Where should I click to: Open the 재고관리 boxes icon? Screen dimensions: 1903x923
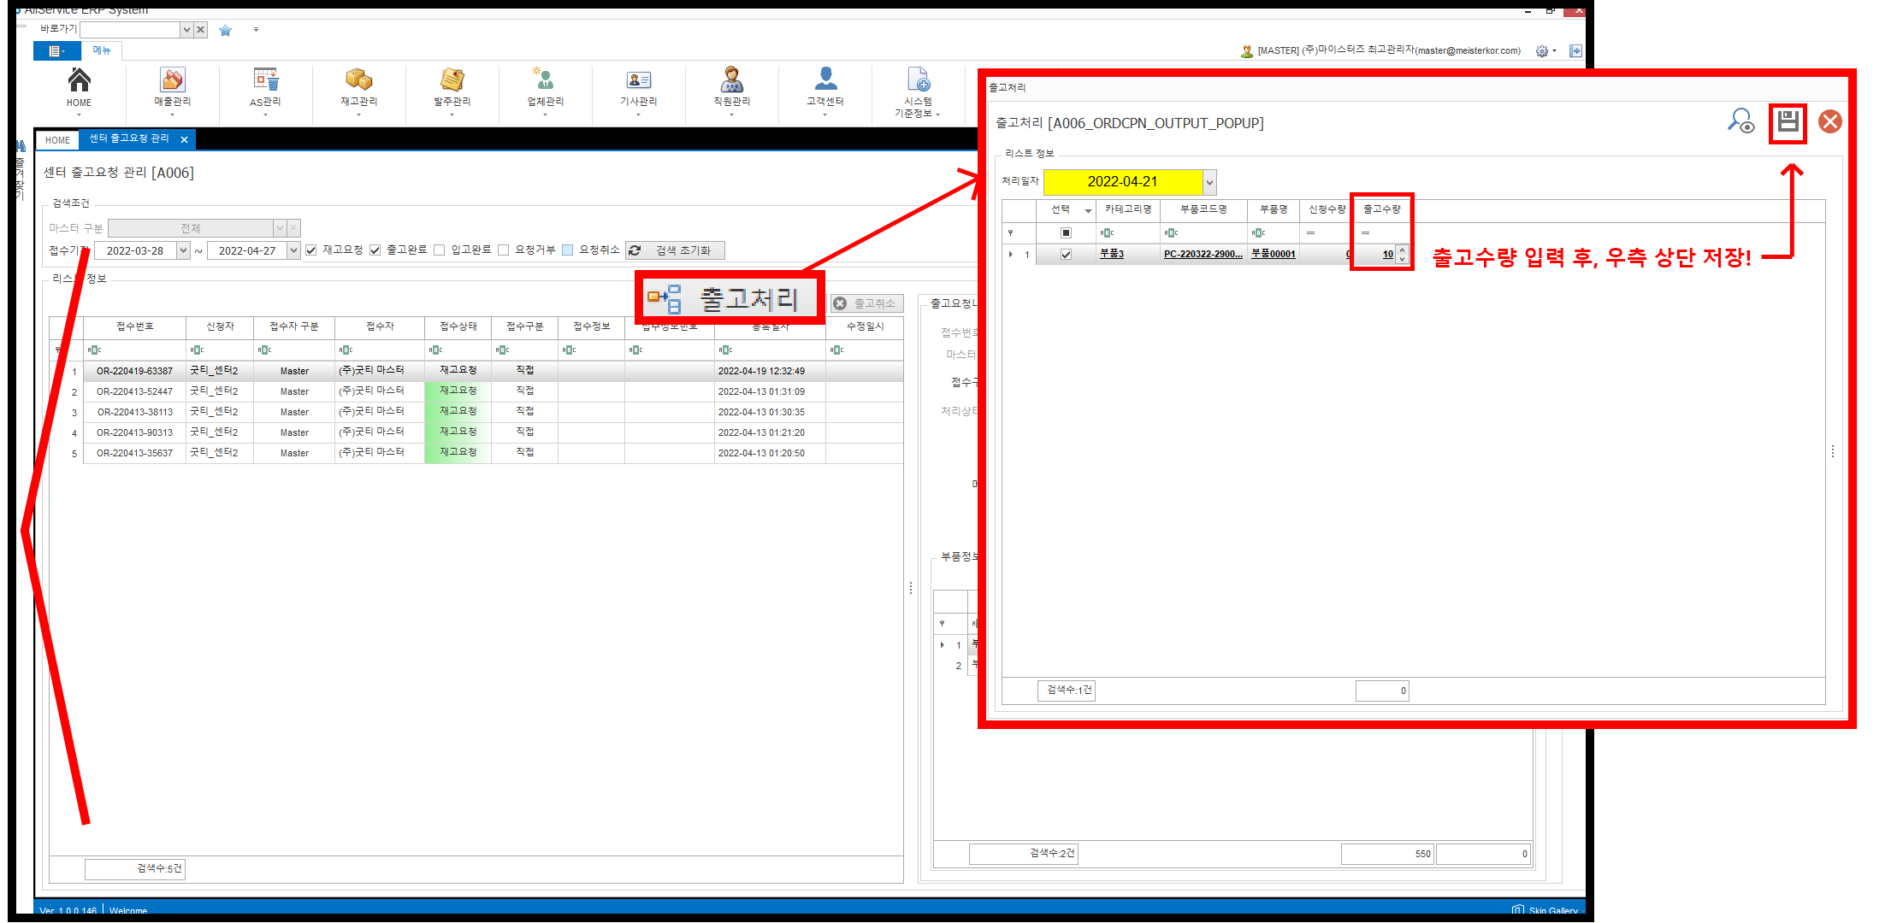pos(358,80)
